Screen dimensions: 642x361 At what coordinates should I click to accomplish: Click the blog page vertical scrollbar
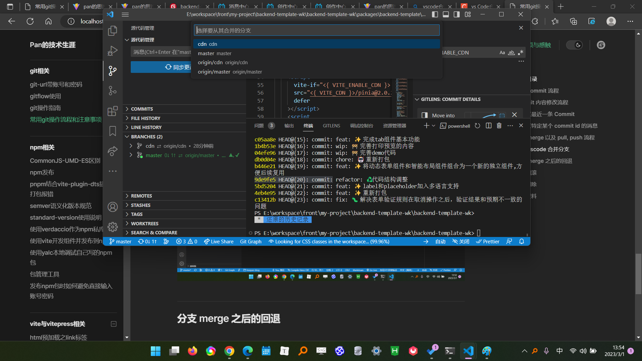[638, 274]
